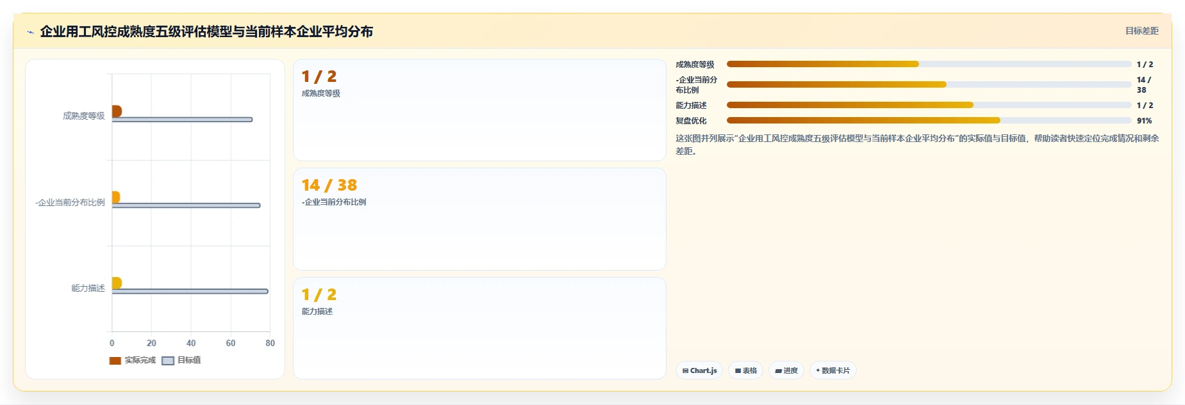1185x405 pixels.
Task: Click the x-axis tick 40
Action: [191, 343]
